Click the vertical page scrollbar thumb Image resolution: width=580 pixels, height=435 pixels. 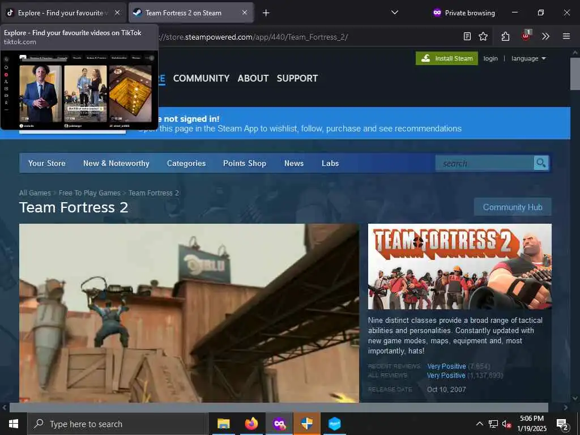tap(575, 74)
